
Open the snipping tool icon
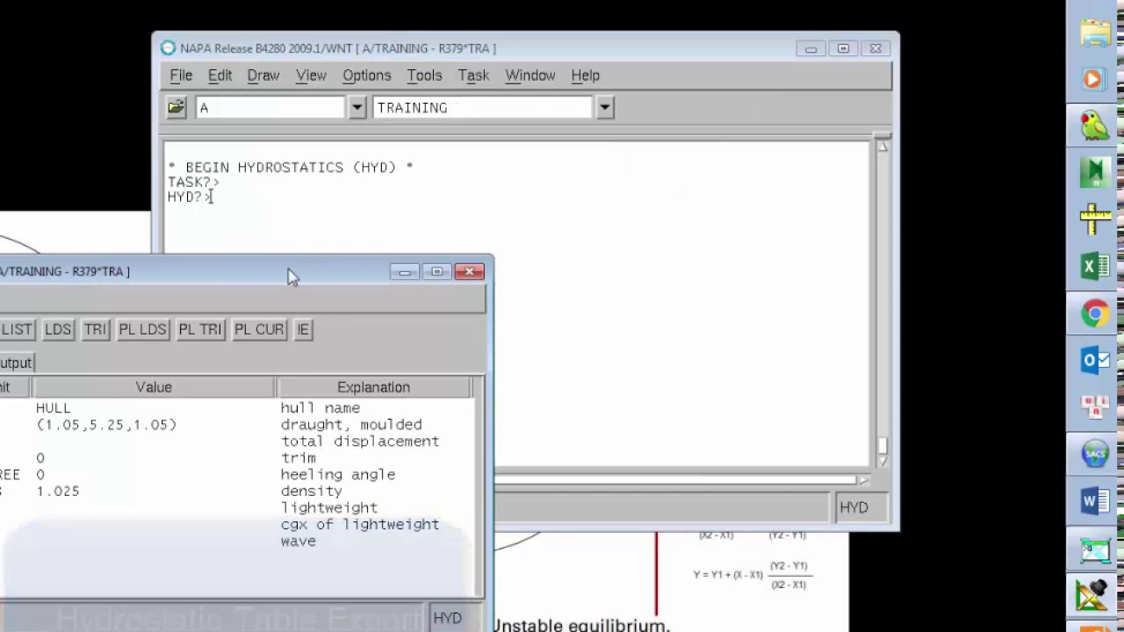1095,549
